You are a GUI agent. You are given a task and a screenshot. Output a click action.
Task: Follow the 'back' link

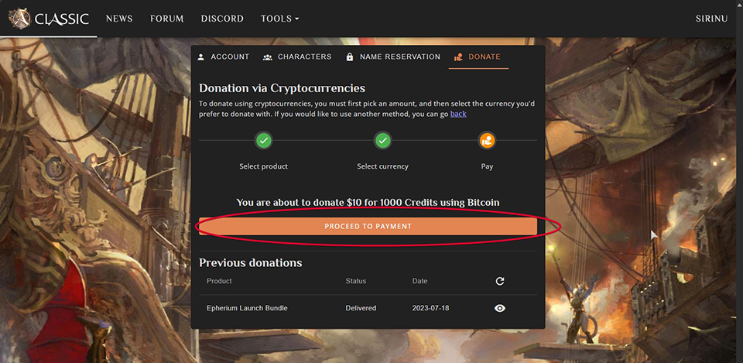tap(458, 114)
